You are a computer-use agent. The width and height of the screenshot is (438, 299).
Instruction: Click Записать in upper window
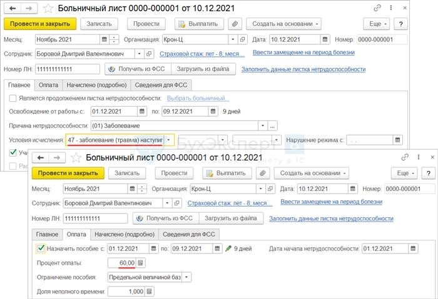[99, 24]
